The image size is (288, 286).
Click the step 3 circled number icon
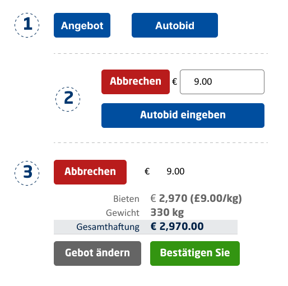pos(27,173)
